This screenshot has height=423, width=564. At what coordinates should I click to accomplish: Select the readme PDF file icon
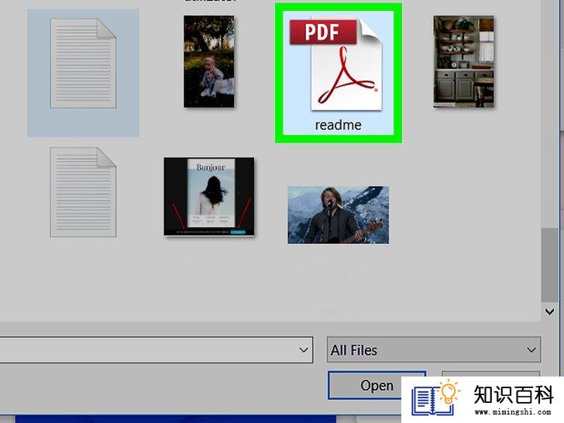(x=336, y=65)
